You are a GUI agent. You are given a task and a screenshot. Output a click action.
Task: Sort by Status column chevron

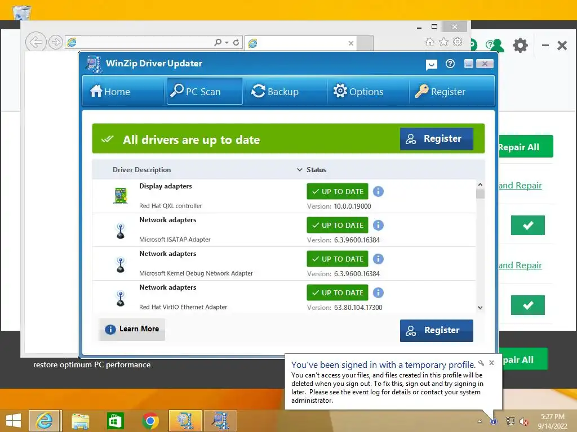tap(300, 170)
